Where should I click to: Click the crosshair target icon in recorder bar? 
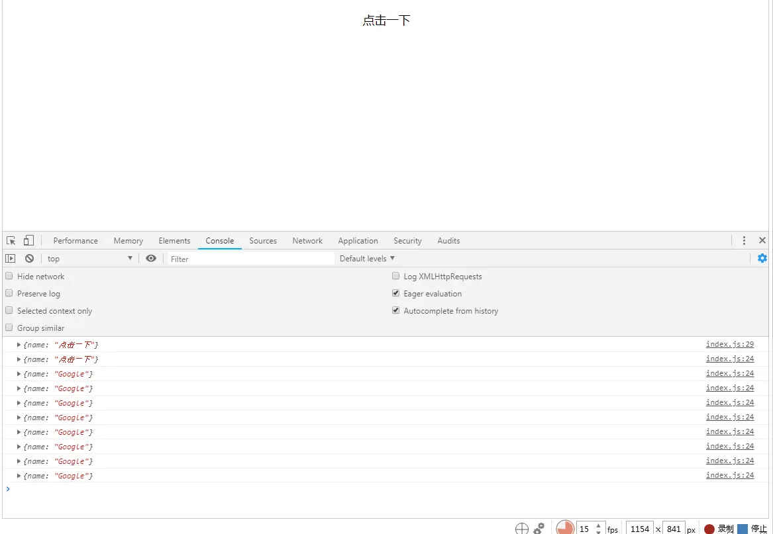tap(521, 529)
